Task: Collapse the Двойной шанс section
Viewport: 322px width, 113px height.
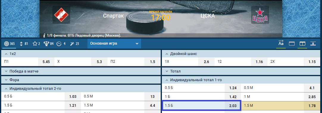Action: tap(241, 54)
